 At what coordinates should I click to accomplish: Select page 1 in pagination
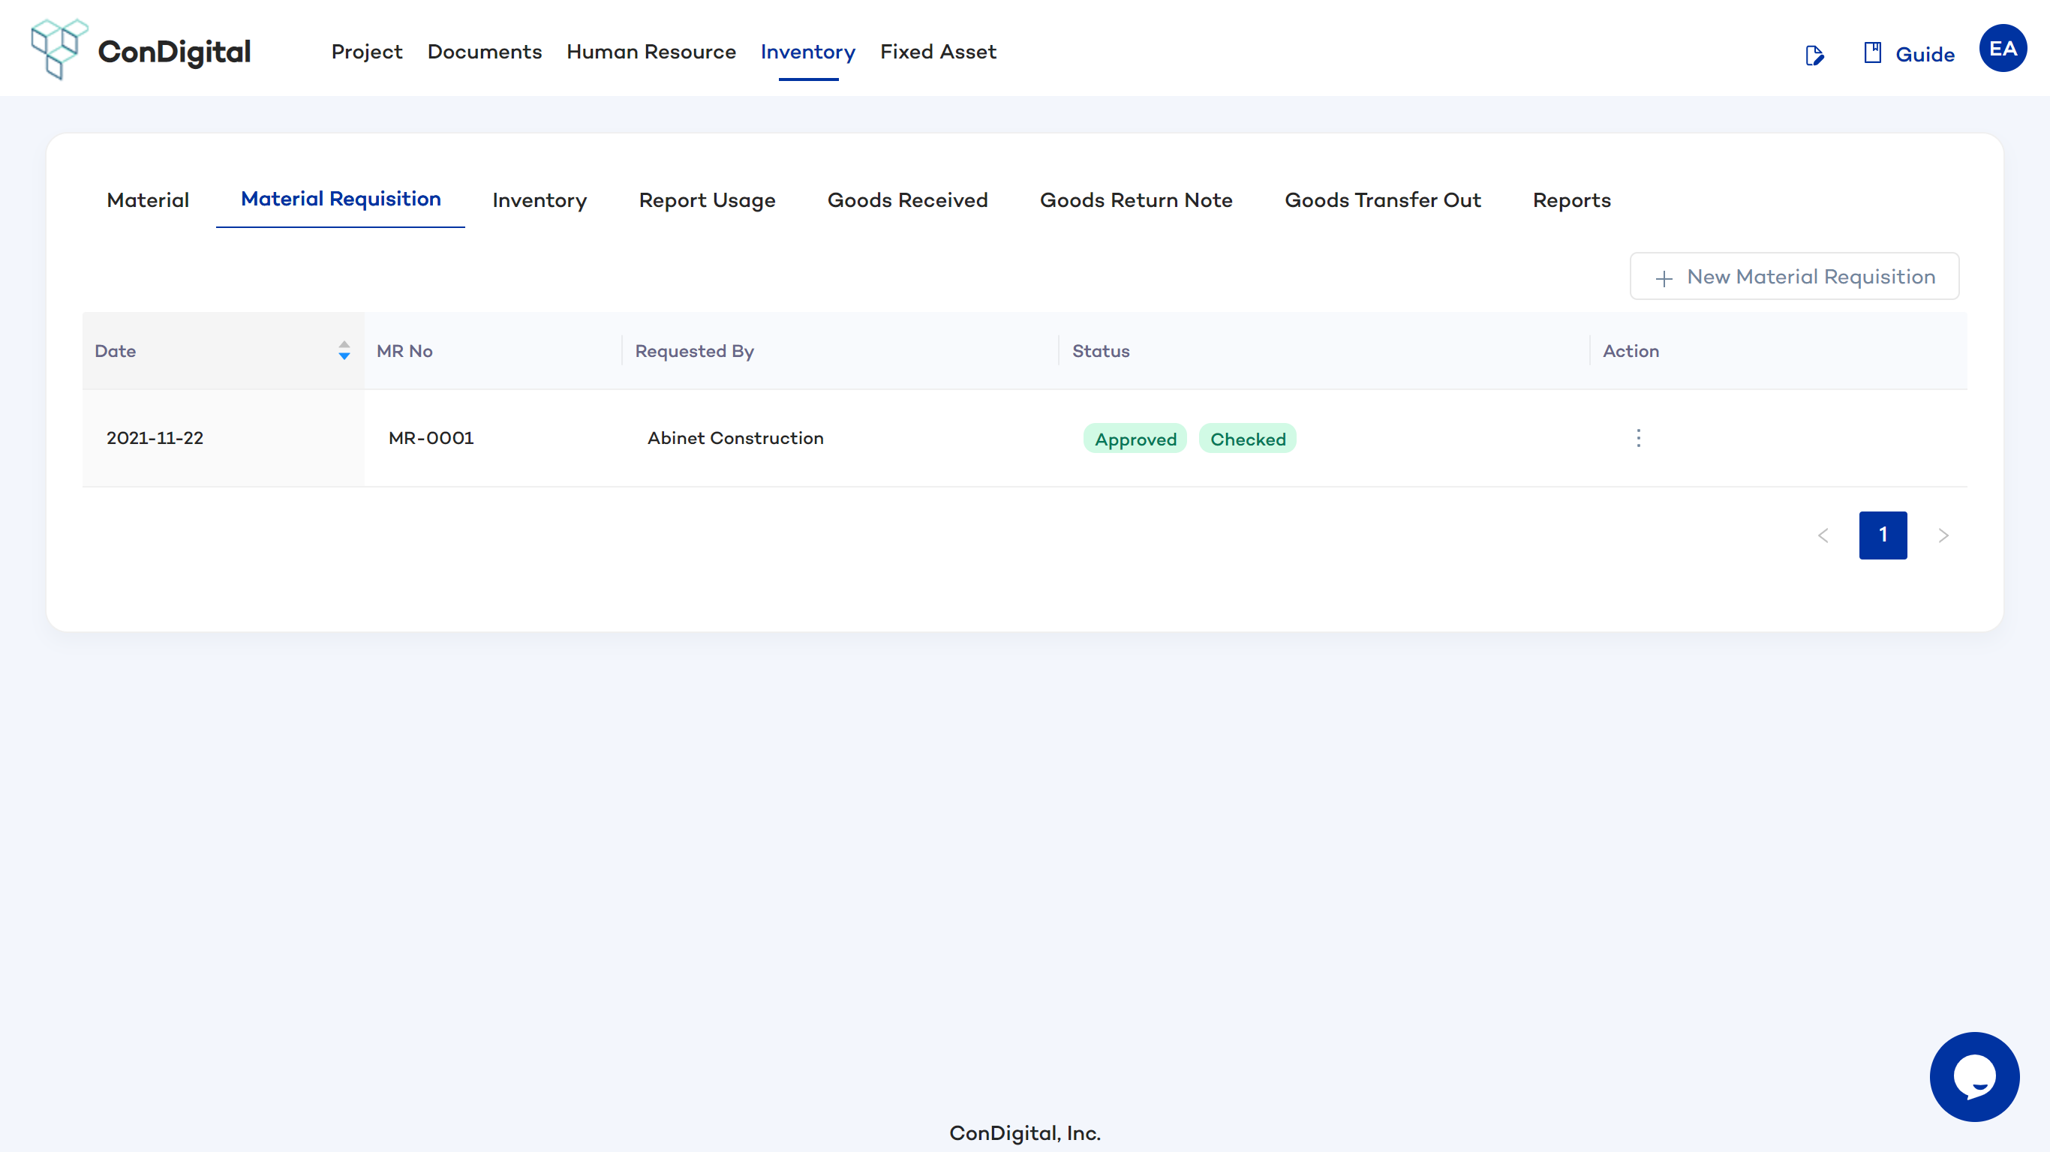pos(1882,535)
